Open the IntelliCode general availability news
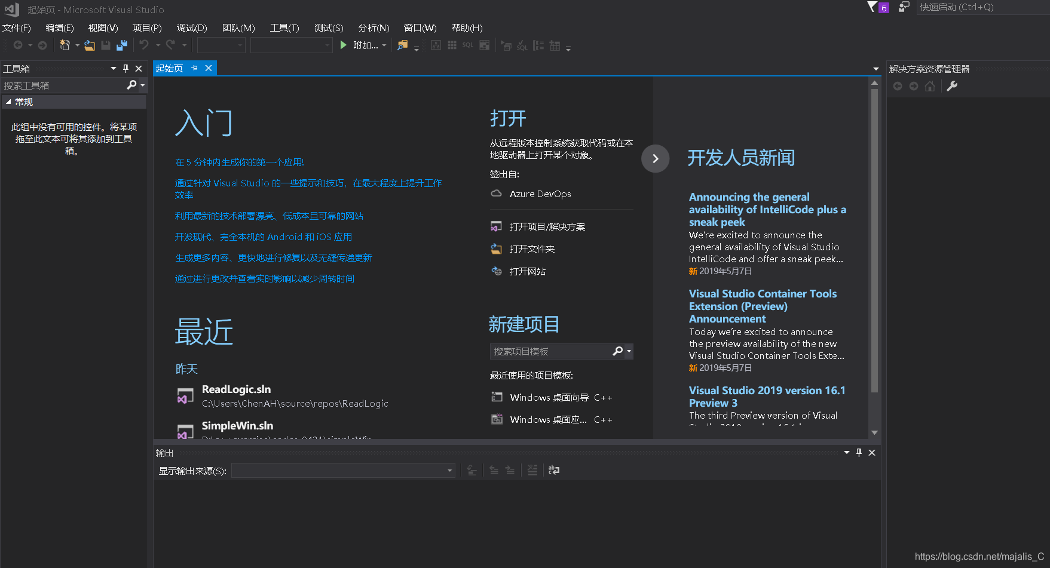This screenshot has width=1050, height=568. (x=767, y=210)
